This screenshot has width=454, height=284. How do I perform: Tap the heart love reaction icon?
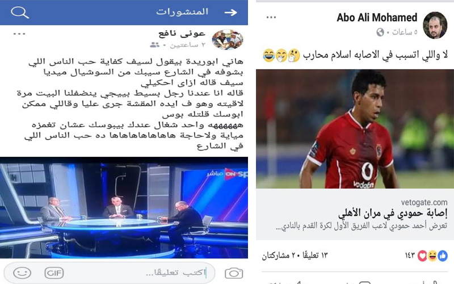pyautogui.click(x=422, y=256)
